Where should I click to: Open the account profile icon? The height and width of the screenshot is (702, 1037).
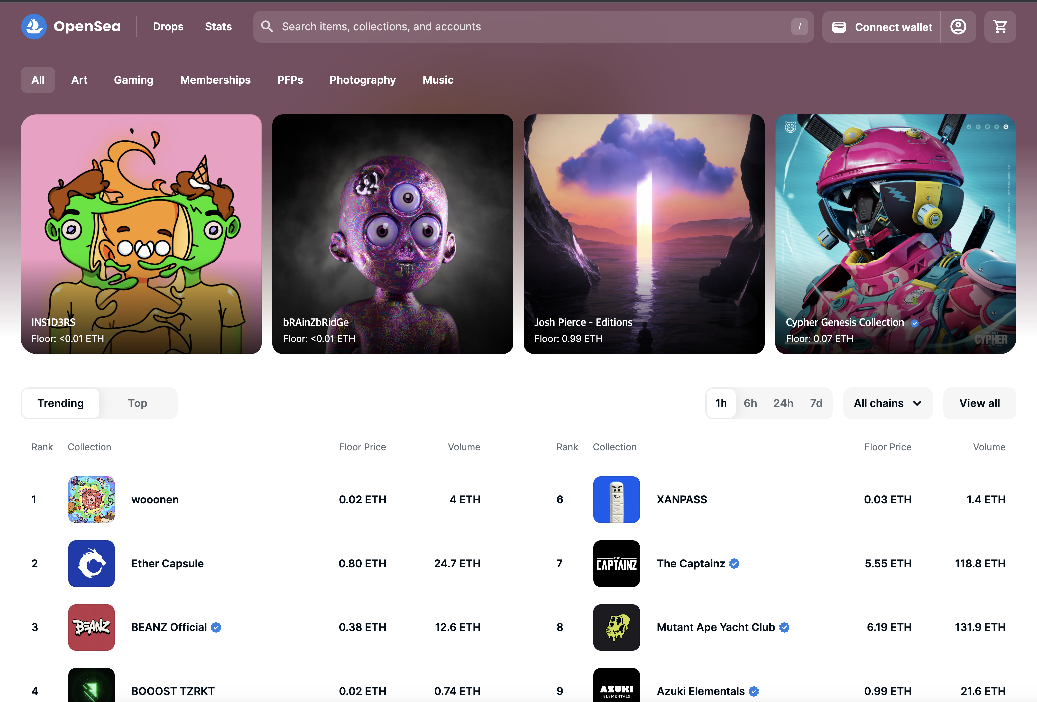[x=958, y=27]
